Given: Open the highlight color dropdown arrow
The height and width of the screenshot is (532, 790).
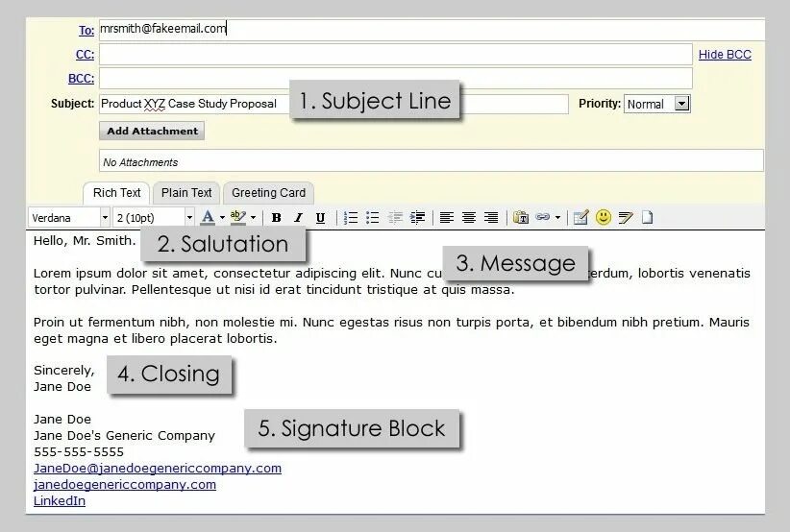Looking at the screenshot, I should coord(253,218).
